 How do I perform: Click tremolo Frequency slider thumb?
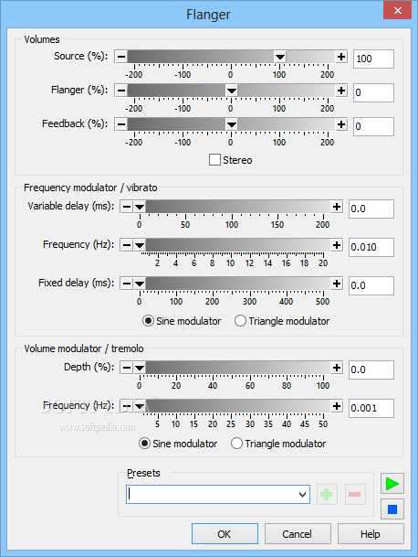140,406
